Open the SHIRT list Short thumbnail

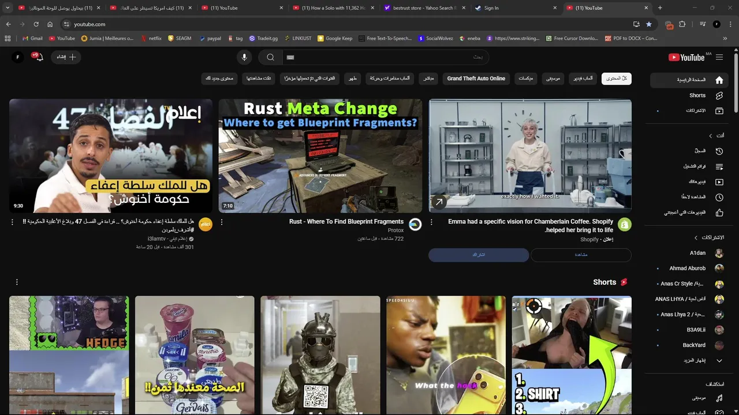(572, 355)
